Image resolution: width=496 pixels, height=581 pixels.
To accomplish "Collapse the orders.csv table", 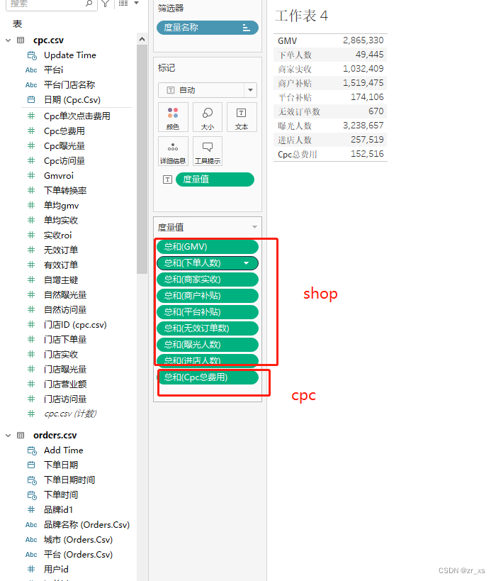I will [8, 436].
